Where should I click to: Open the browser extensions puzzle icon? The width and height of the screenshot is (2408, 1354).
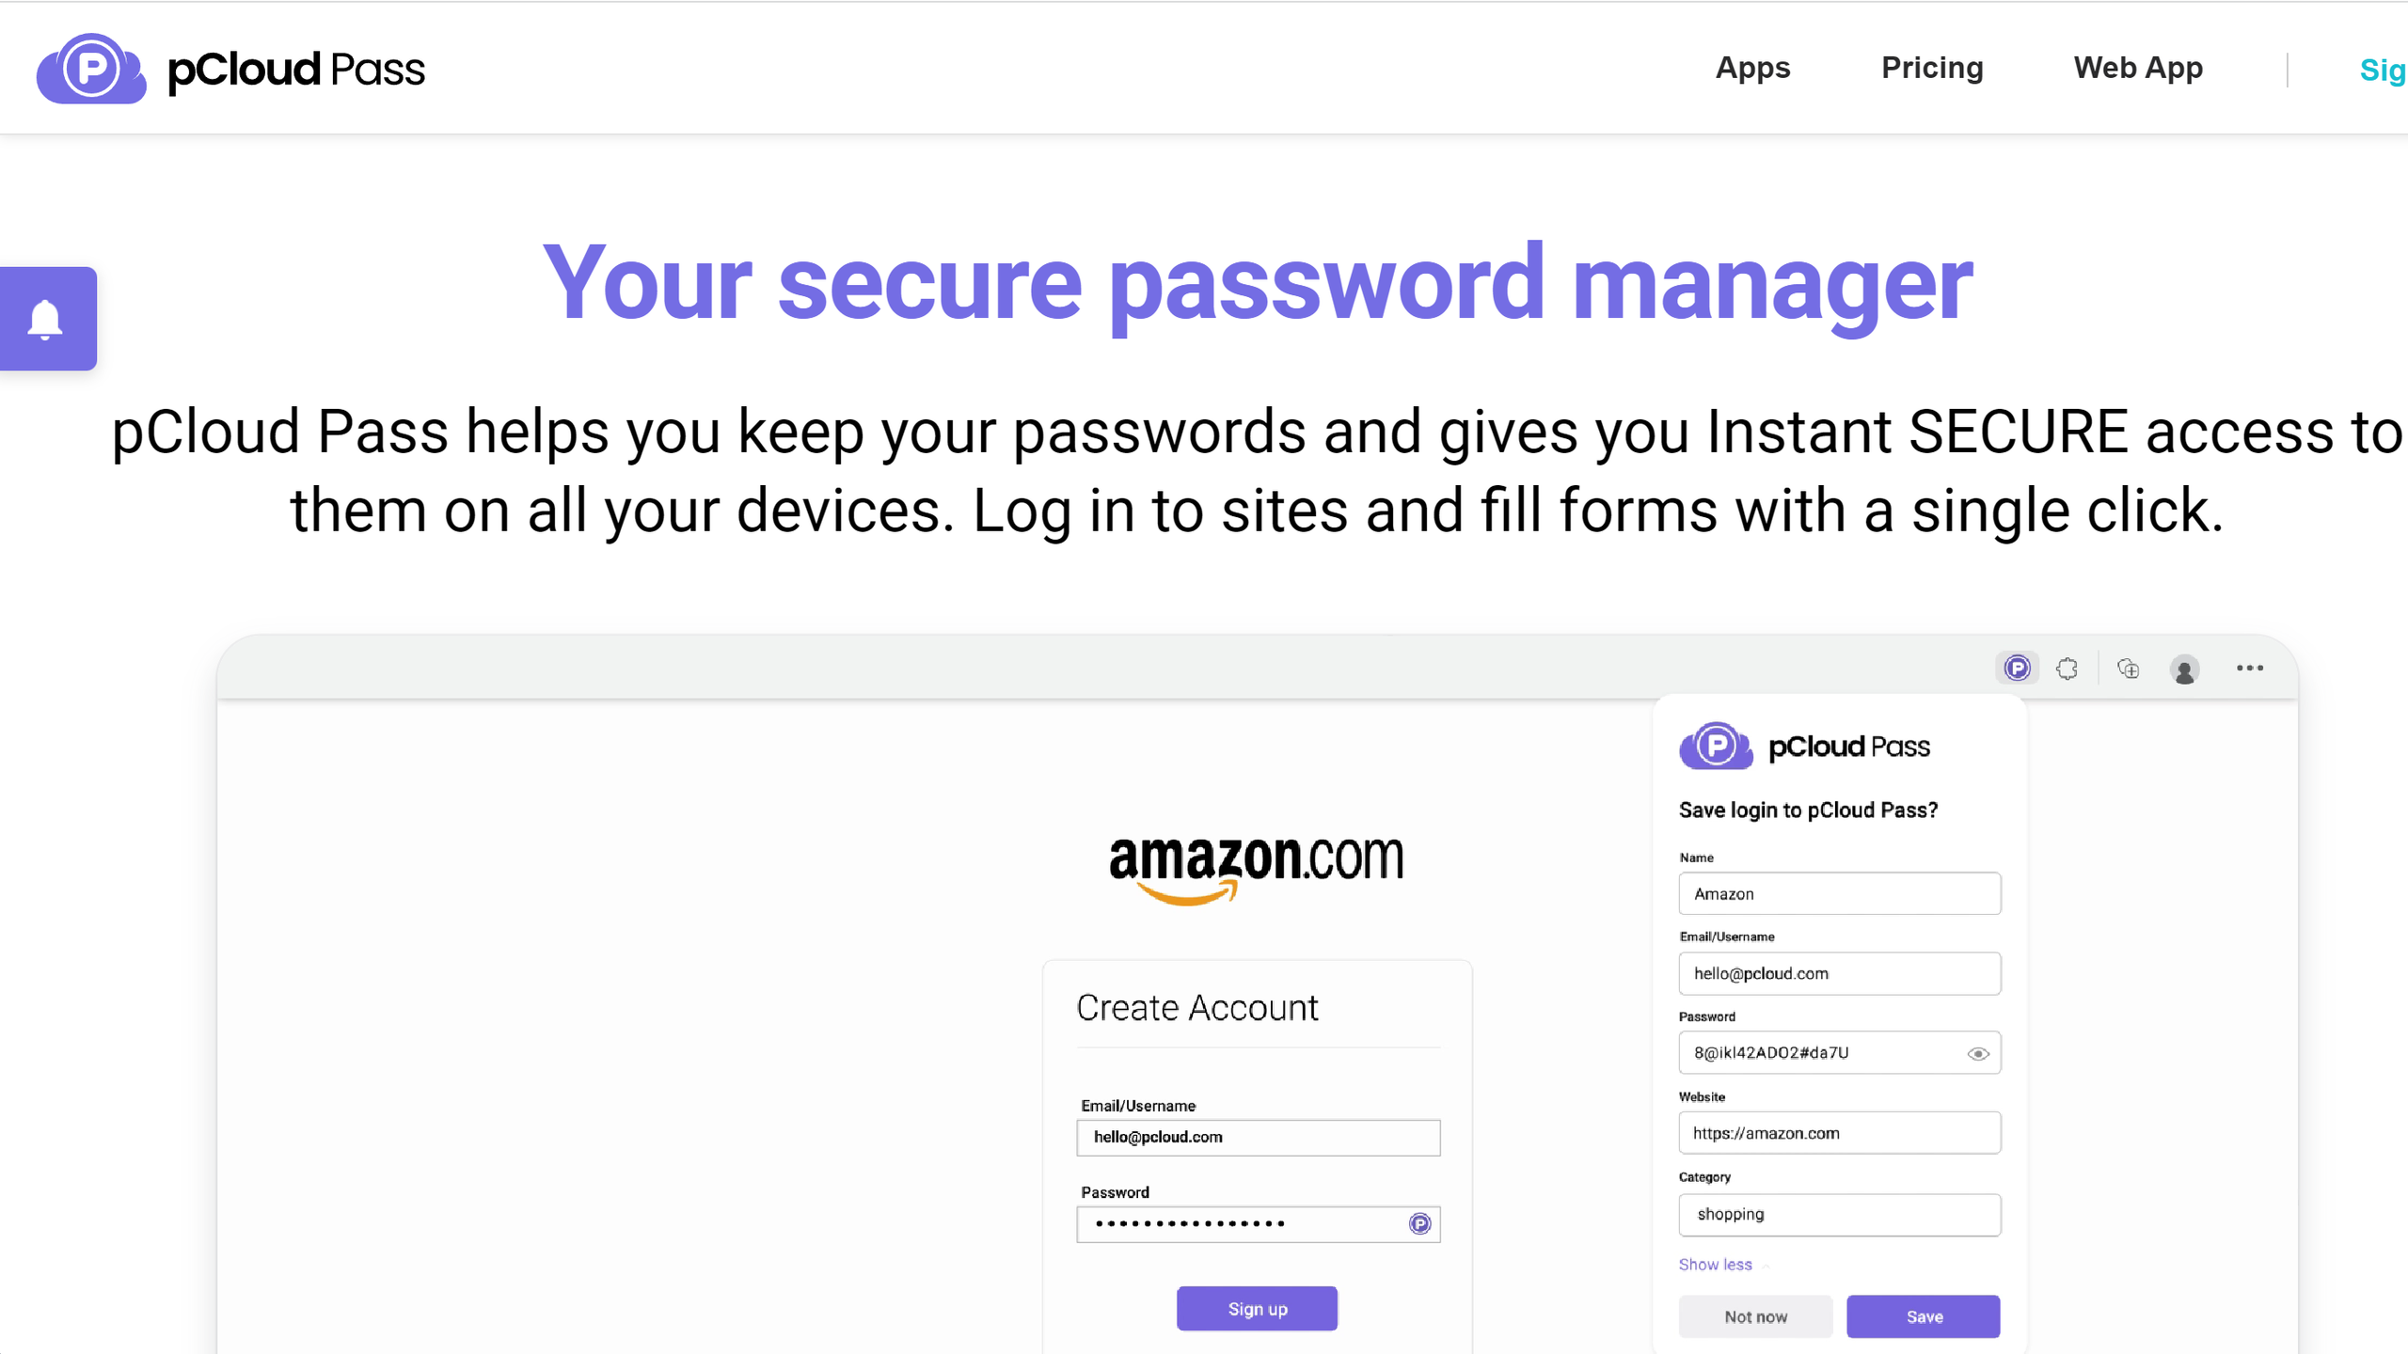pos(2067,669)
